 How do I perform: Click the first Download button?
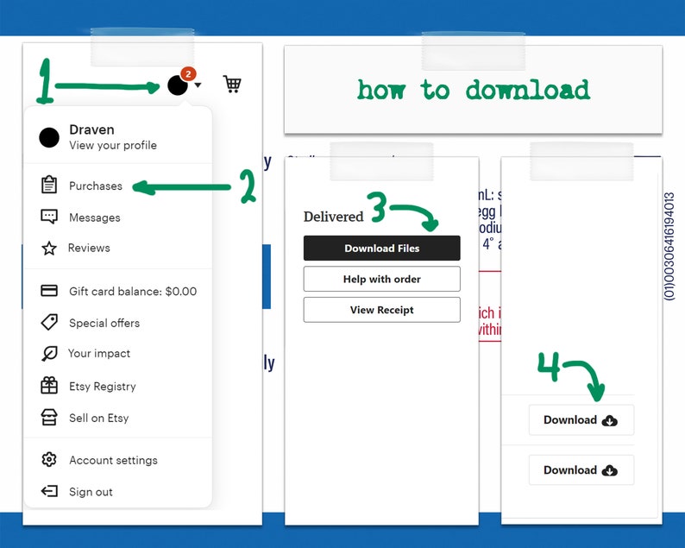point(581,420)
